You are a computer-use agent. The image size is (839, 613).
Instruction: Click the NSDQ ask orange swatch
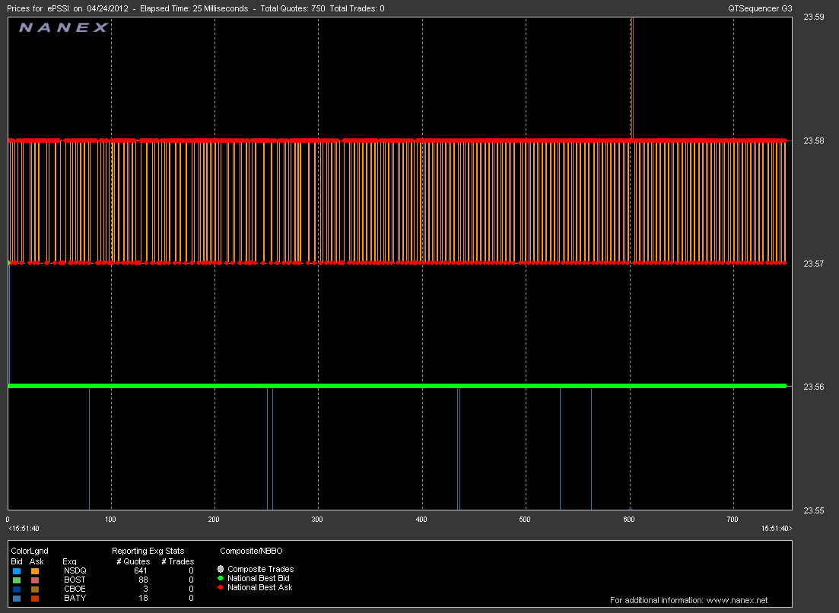click(35, 570)
